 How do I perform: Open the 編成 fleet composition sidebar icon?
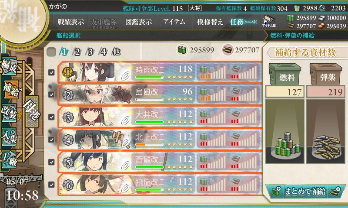tap(9, 66)
